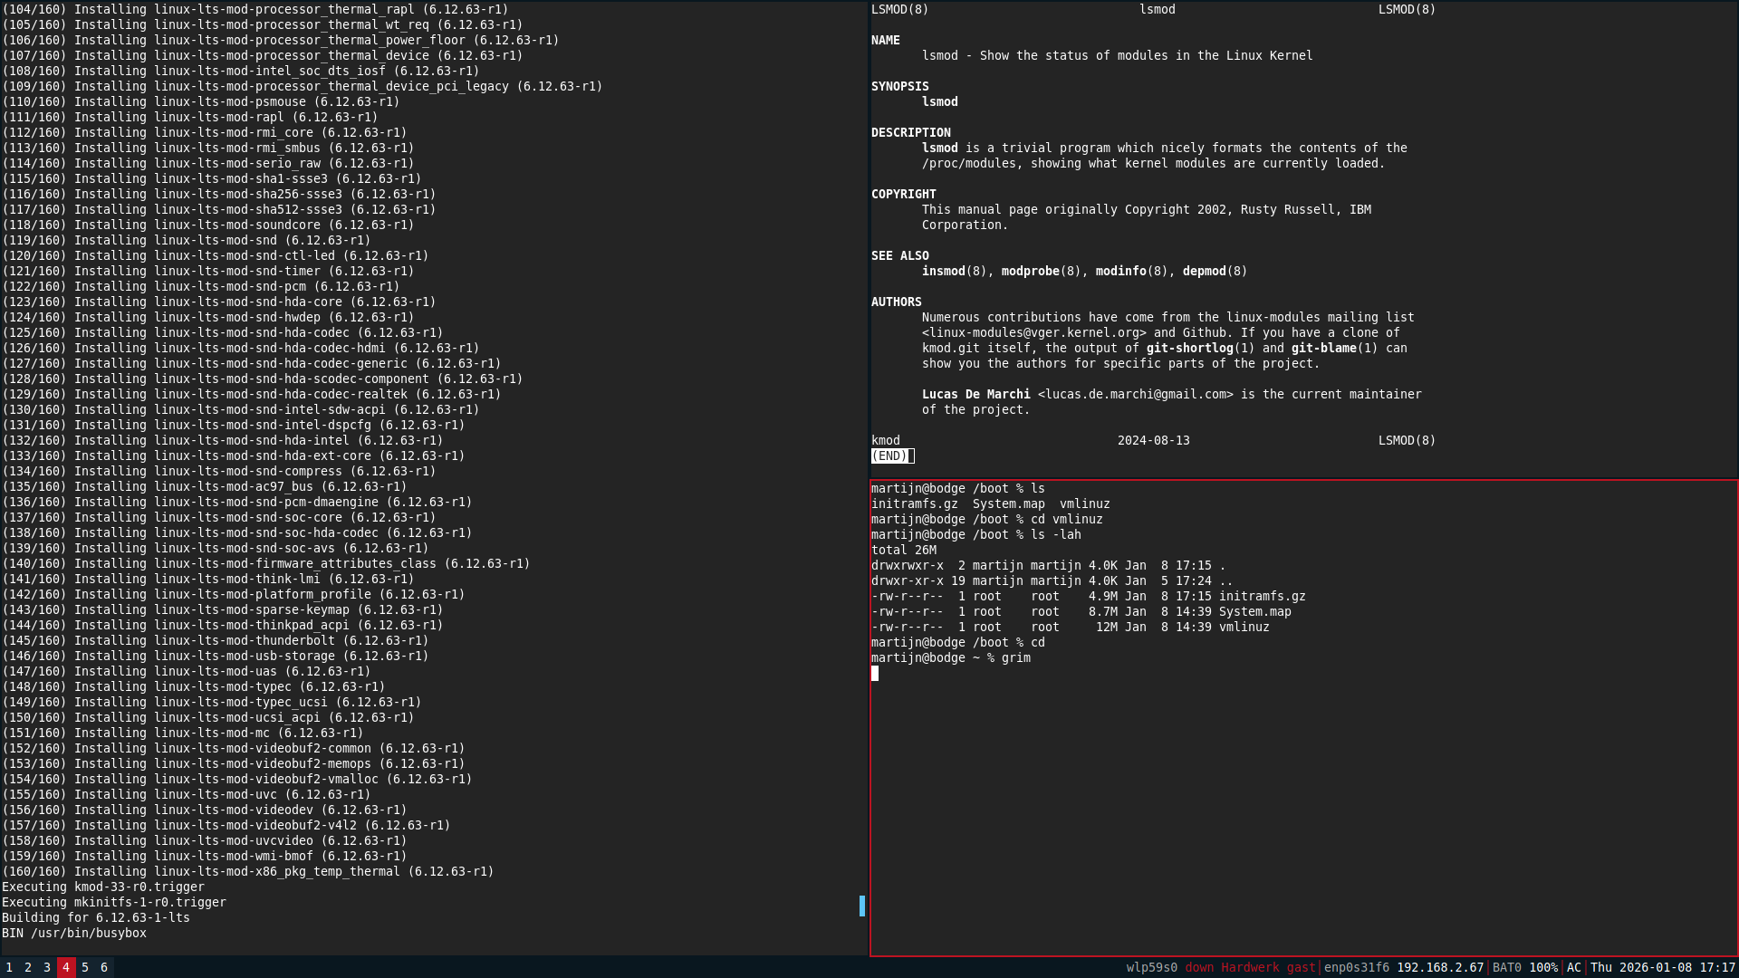Click the (END) pager prompt
Screen dimensions: 1739x978
point(888,455)
